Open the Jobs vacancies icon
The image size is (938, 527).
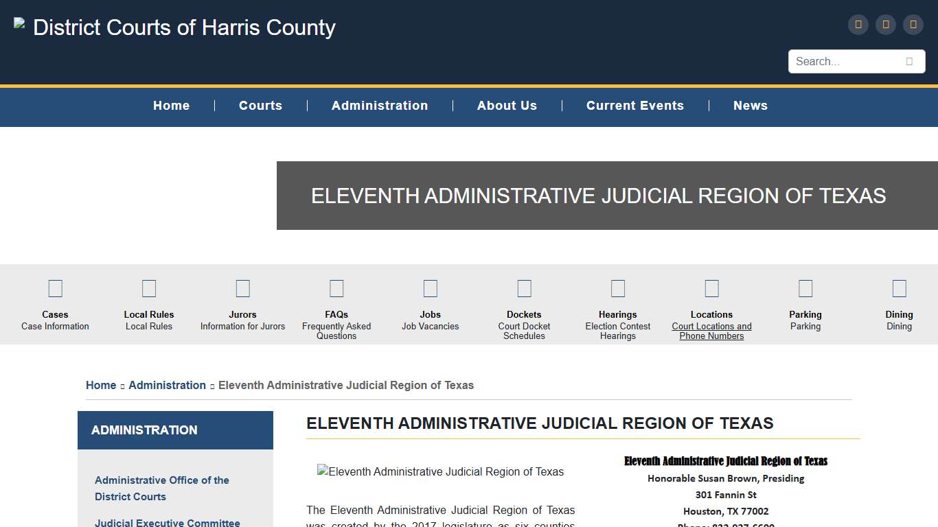point(431,288)
